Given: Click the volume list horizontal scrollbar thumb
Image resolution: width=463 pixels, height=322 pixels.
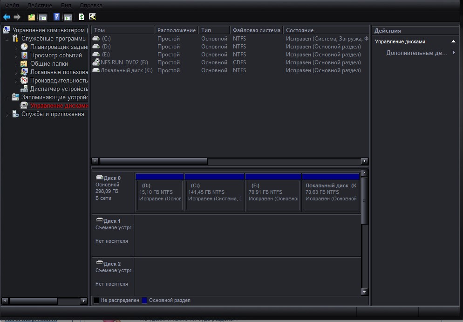Looking at the screenshot, I should [153, 161].
